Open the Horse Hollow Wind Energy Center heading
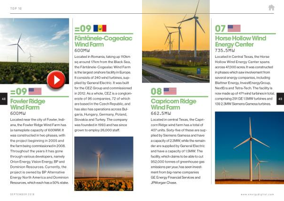The width and height of the screenshot is (284, 201). pos(239,40)
